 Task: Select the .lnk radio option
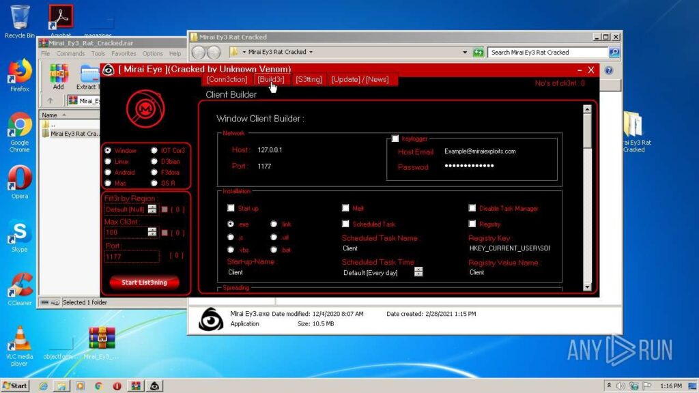[x=274, y=224]
